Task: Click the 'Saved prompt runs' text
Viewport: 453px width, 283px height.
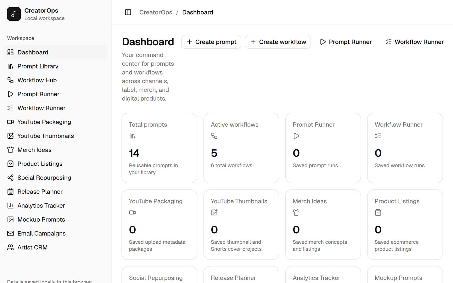Action: 315,165
